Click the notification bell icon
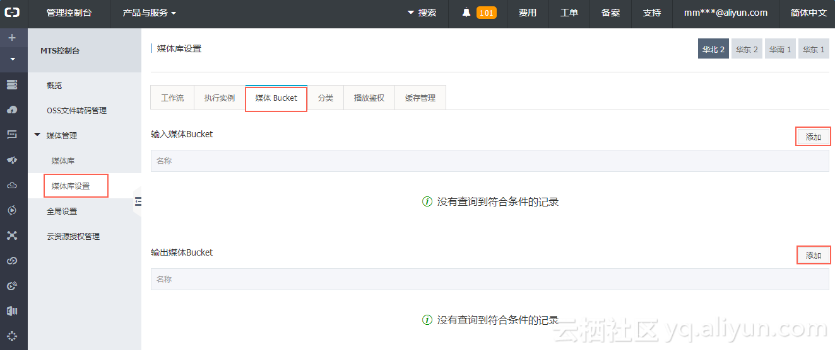Image resolution: width=835 pixels, height=350 pixels. click(466, 13)
